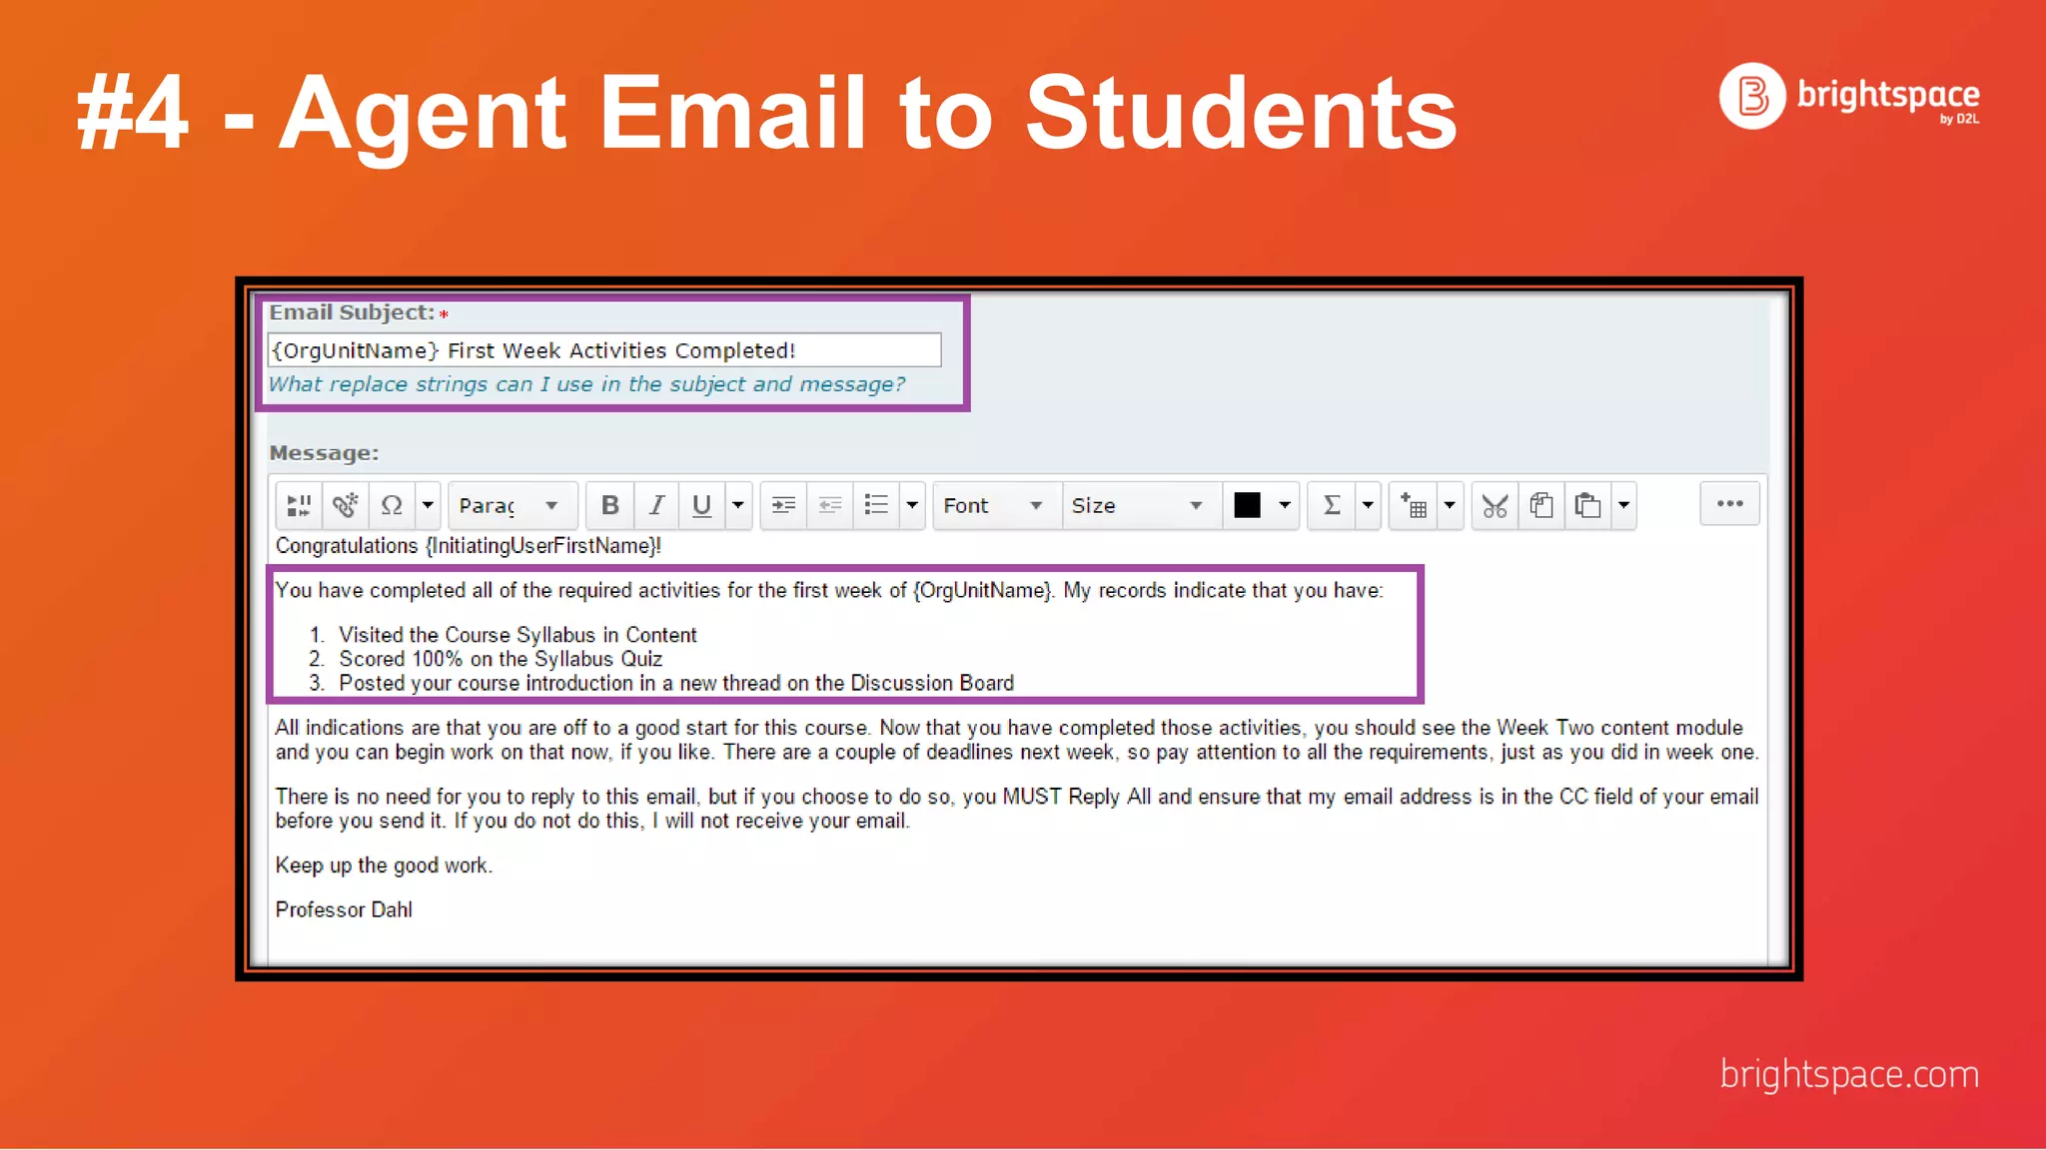Click the Insert Stuff media icon
The width and height of the screenshot is (2046, 1150).
pos(299,505)
